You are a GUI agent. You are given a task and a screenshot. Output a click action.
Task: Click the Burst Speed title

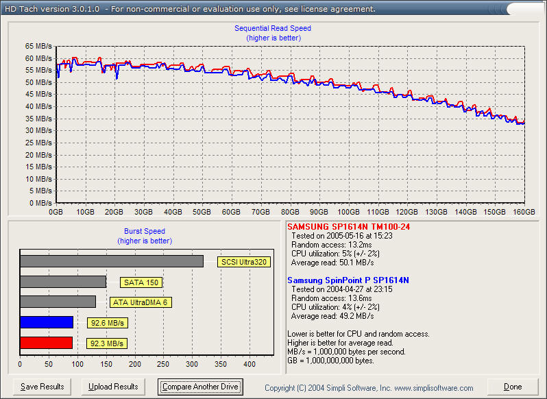click(x=145, y=231)
